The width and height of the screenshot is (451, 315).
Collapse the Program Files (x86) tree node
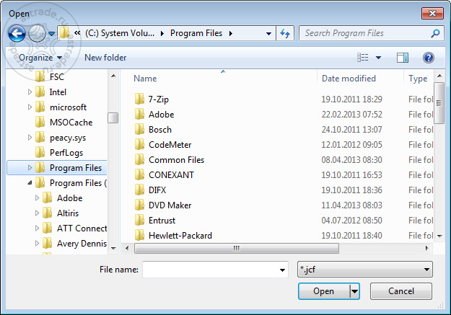click(x=30, y=183)
